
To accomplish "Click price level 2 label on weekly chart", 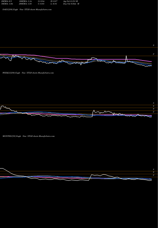I will (x=153, y=112).
